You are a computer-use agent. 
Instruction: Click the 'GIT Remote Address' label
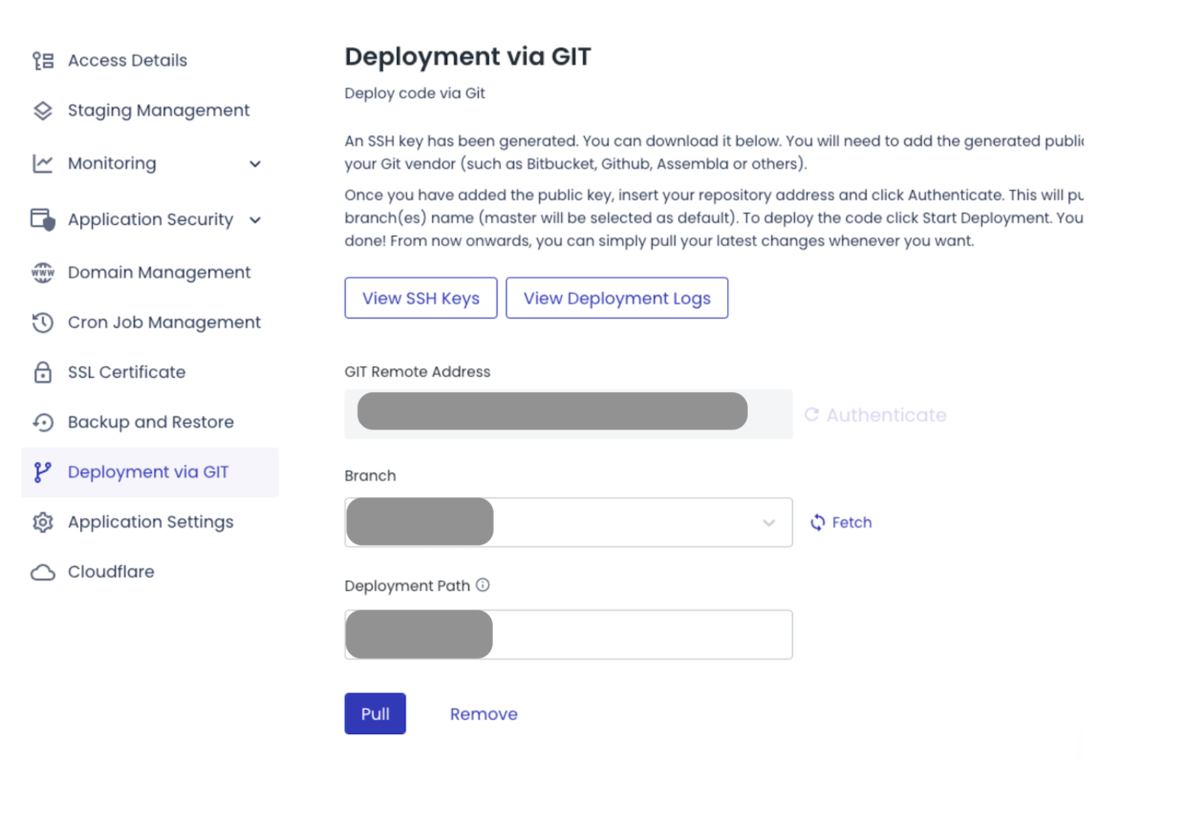click(417, 372)
